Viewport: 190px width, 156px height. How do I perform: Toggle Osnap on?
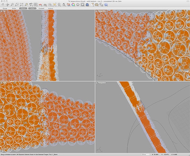pyautogui.click(x=5, y=9)
